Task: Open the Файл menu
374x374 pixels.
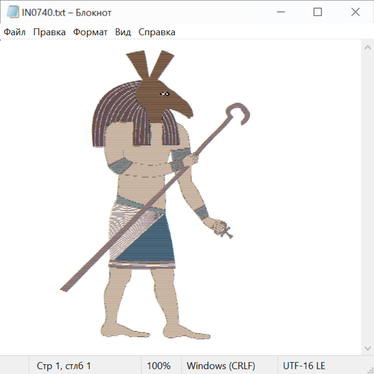Action: pos(15,32)
